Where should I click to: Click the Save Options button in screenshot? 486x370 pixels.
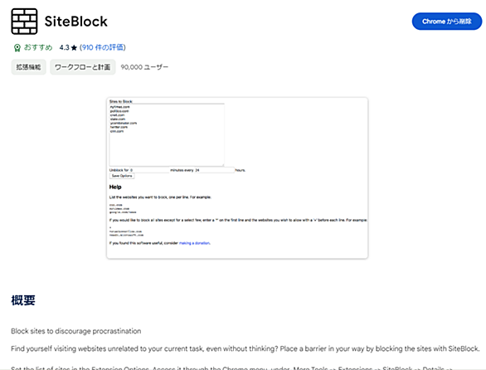click(x=122, y=176)
